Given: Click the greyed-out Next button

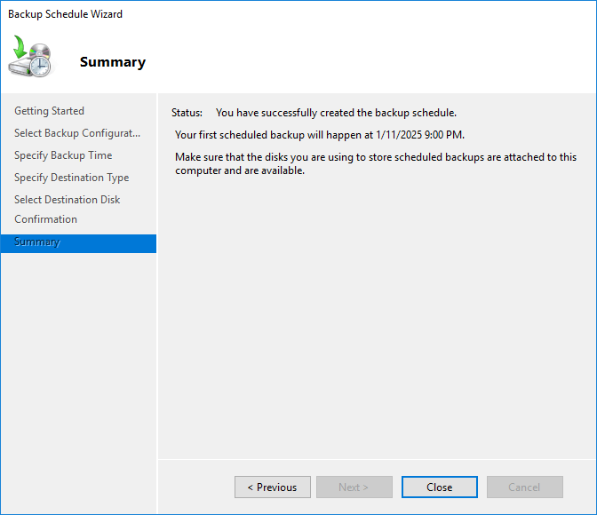Looking at the screenshot, I should tap(354, 487).
